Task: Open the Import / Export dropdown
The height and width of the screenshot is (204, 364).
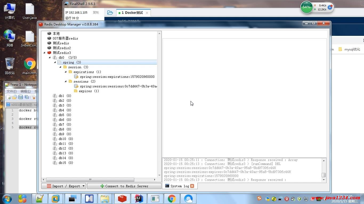Action: [x=83, y=186]
